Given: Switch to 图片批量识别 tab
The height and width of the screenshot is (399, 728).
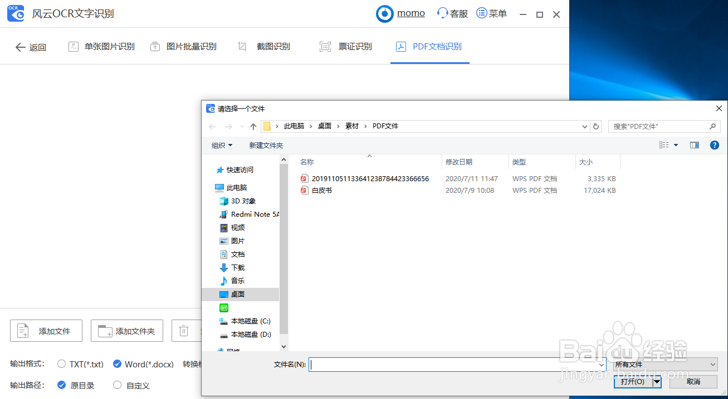Looking at the screenshot, I should (183, 47).
